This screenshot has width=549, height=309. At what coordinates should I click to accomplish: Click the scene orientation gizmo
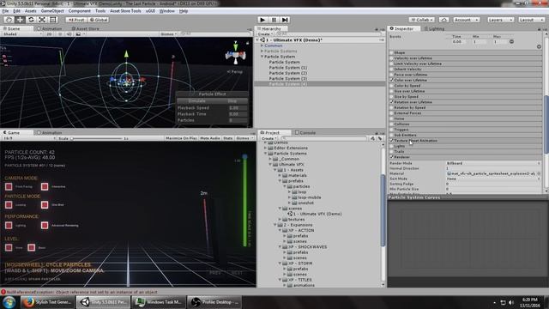click(236, 53)
